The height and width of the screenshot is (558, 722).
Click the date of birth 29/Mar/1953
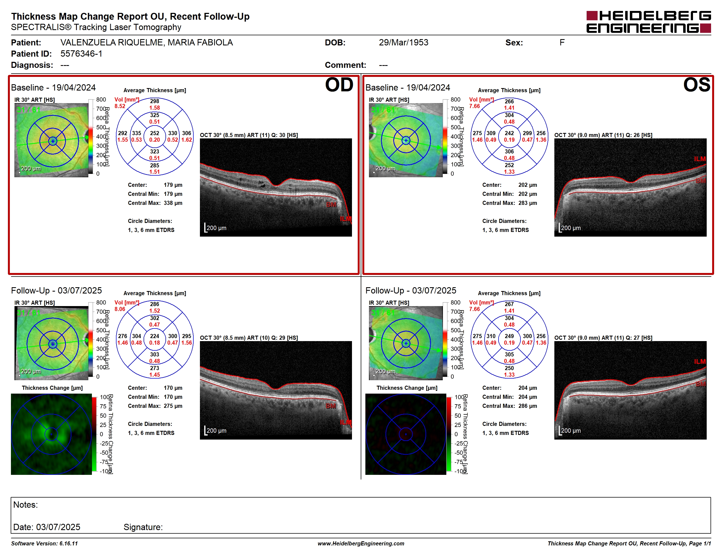coord(403,42)
